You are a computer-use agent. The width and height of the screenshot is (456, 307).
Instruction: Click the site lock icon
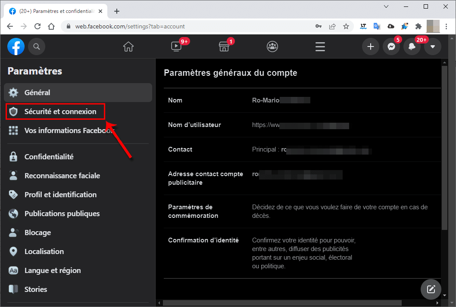pyautogui.click(x=69, y=26)
